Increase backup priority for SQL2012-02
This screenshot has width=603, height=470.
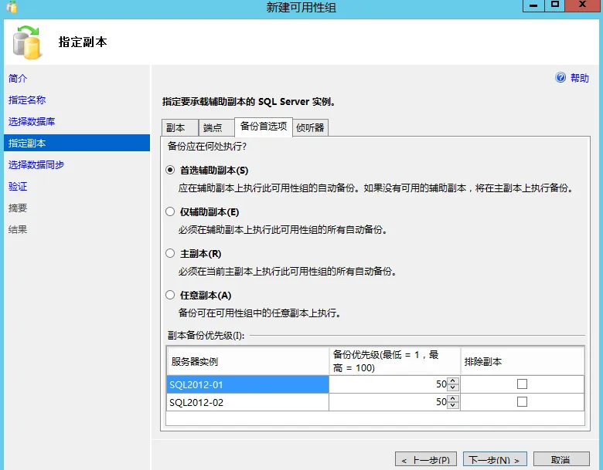click(453, 398)
